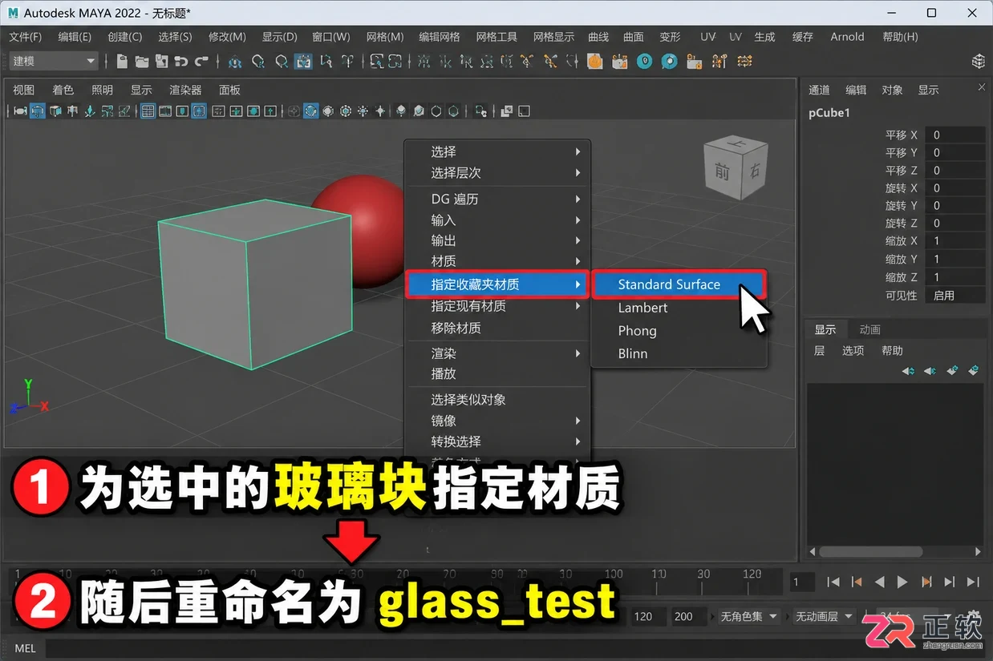Viewport: 993px width, 661px height.
Task: Click the 缩放 Y value field
Action: [x=954, y=259]
